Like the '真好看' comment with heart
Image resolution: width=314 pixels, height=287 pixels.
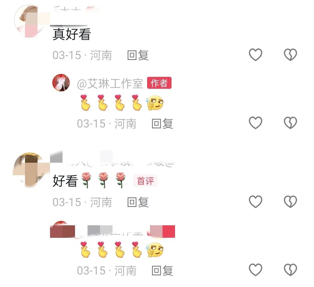(x=255, y=54)
